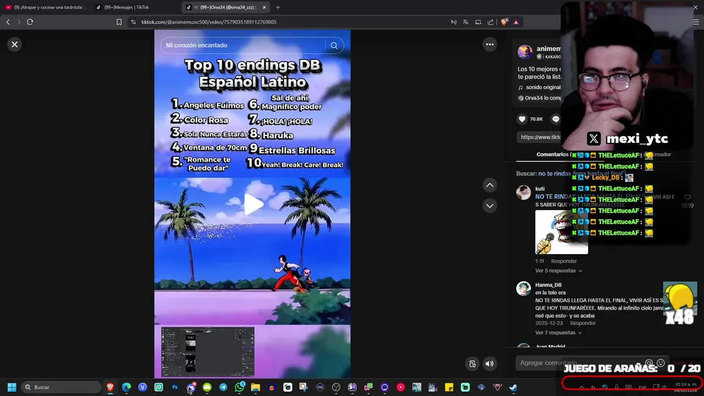Click the search magnifier in video search bar
The width and height of the screenshot is (704, 396).
click(x=334, y=46)
